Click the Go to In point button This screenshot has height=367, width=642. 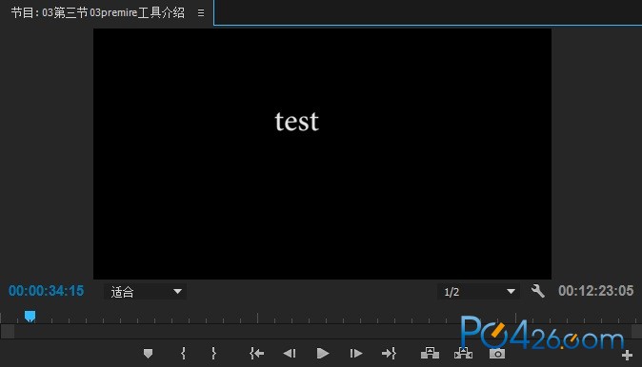257,353
